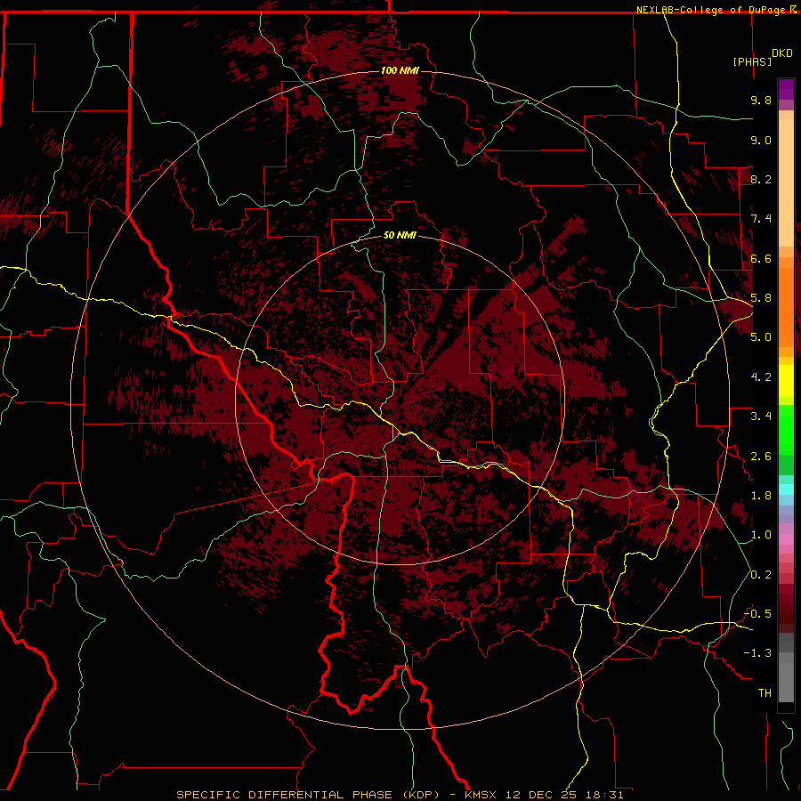
Task: Click the 4.2 scale value
Action: (x=761, y=377)
